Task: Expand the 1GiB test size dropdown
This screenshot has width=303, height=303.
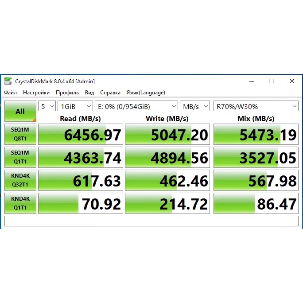Action: click(x=75, y=106)
